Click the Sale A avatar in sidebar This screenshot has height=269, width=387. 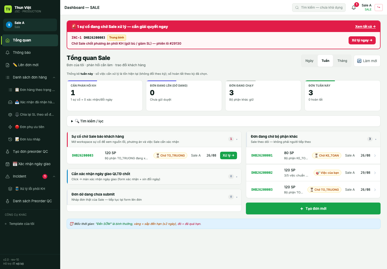9,25
